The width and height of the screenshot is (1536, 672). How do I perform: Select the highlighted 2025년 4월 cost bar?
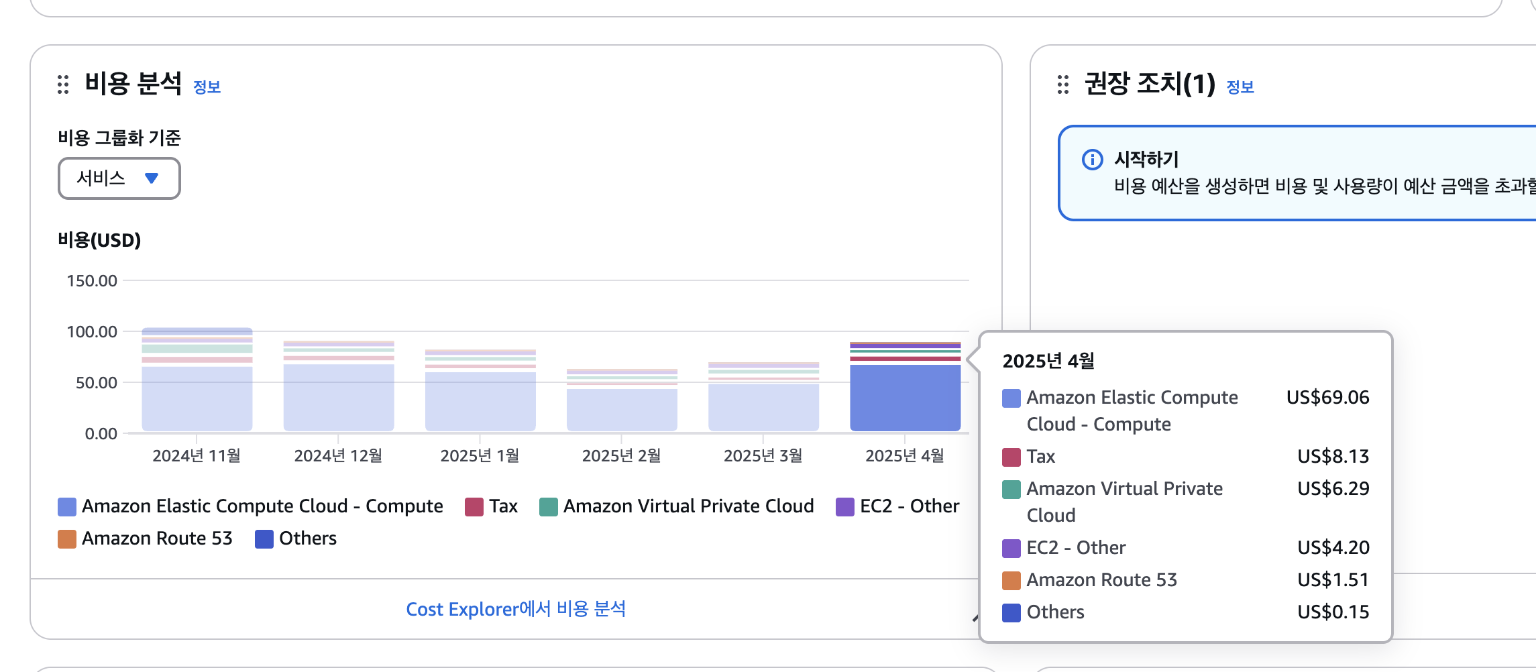(x=906, y=387)
